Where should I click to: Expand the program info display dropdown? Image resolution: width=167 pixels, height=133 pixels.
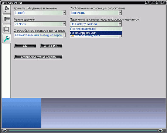point(120,13)
